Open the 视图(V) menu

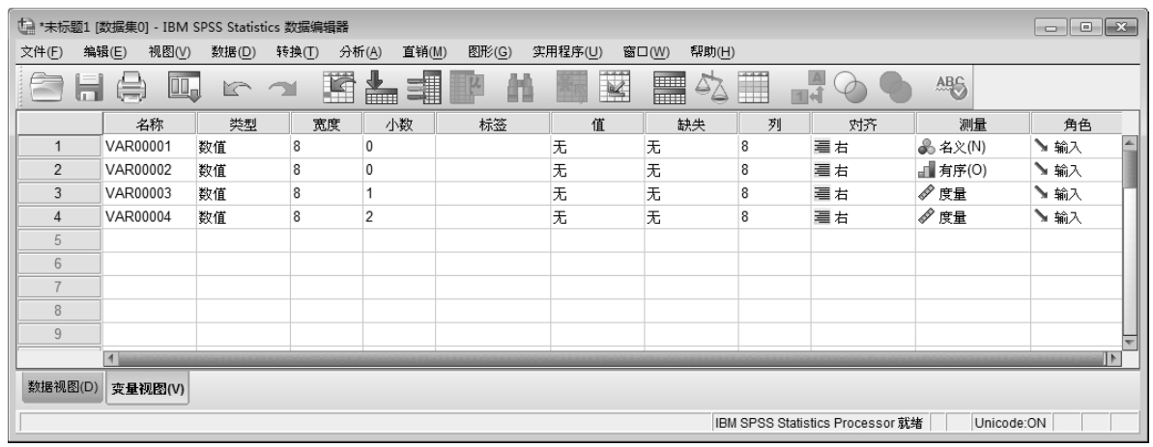tap(169, 51)
